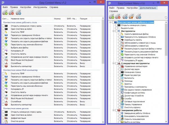This screenshot has height=125, width=169.
Task: Select Диспетчер Устройств row in v1.6
Action: point(134,96)
